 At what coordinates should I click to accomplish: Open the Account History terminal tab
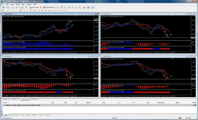14,115
